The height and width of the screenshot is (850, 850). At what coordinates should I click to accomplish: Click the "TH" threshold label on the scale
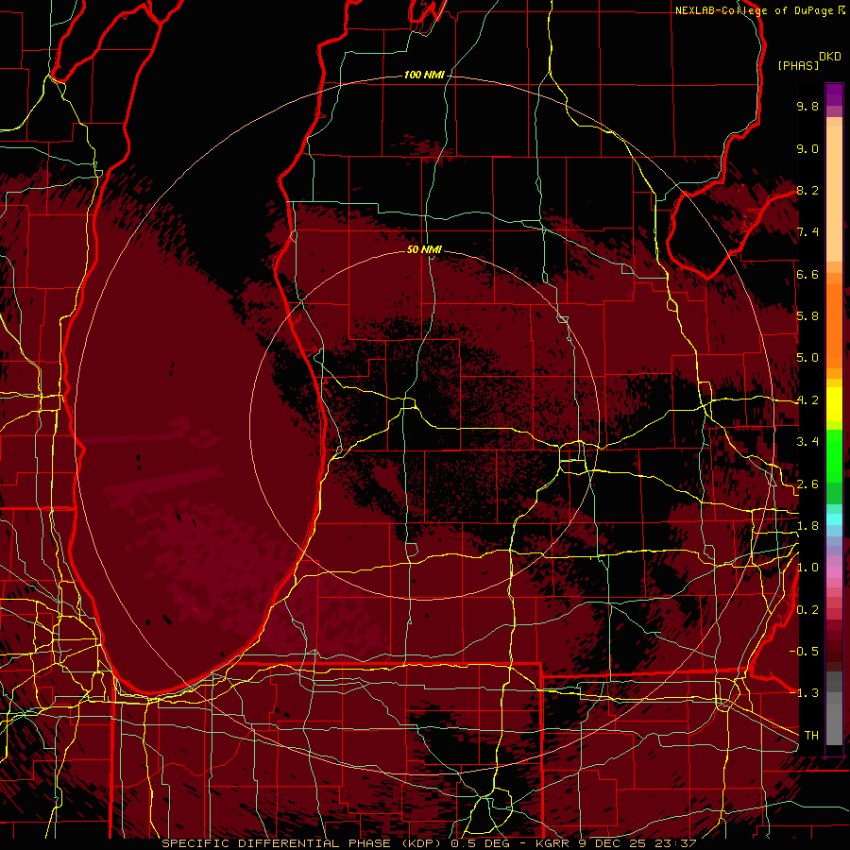(x=811, y=736)
